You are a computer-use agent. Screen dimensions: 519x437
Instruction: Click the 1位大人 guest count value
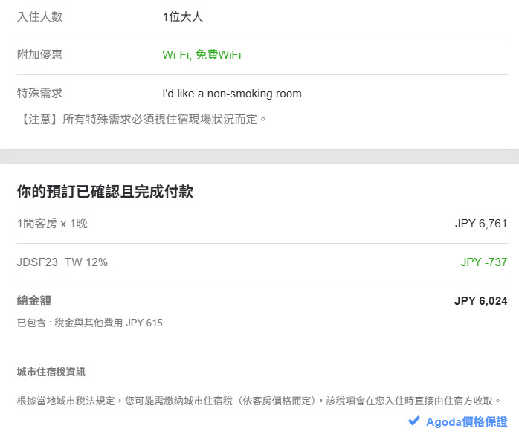(182, 16)
